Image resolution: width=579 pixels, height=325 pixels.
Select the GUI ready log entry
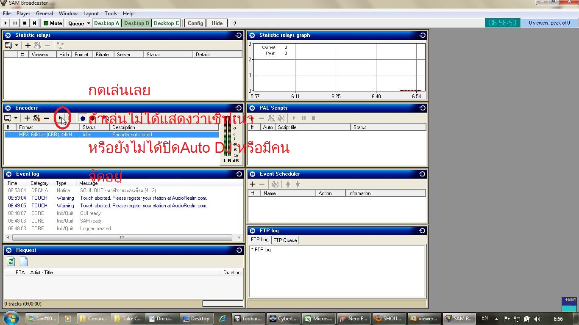(x=124, y=213)
